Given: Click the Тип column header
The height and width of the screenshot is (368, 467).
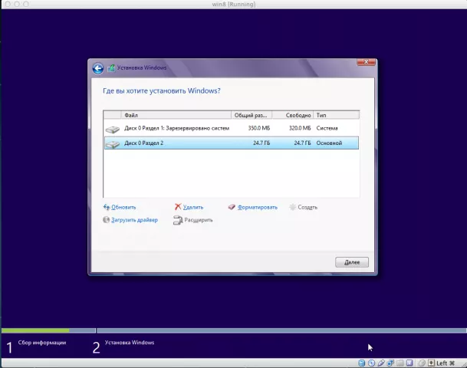Looking at the screenshot, I should point(335,114).
